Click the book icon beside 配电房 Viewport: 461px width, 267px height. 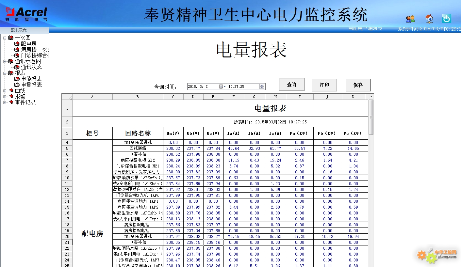(17, 43)
